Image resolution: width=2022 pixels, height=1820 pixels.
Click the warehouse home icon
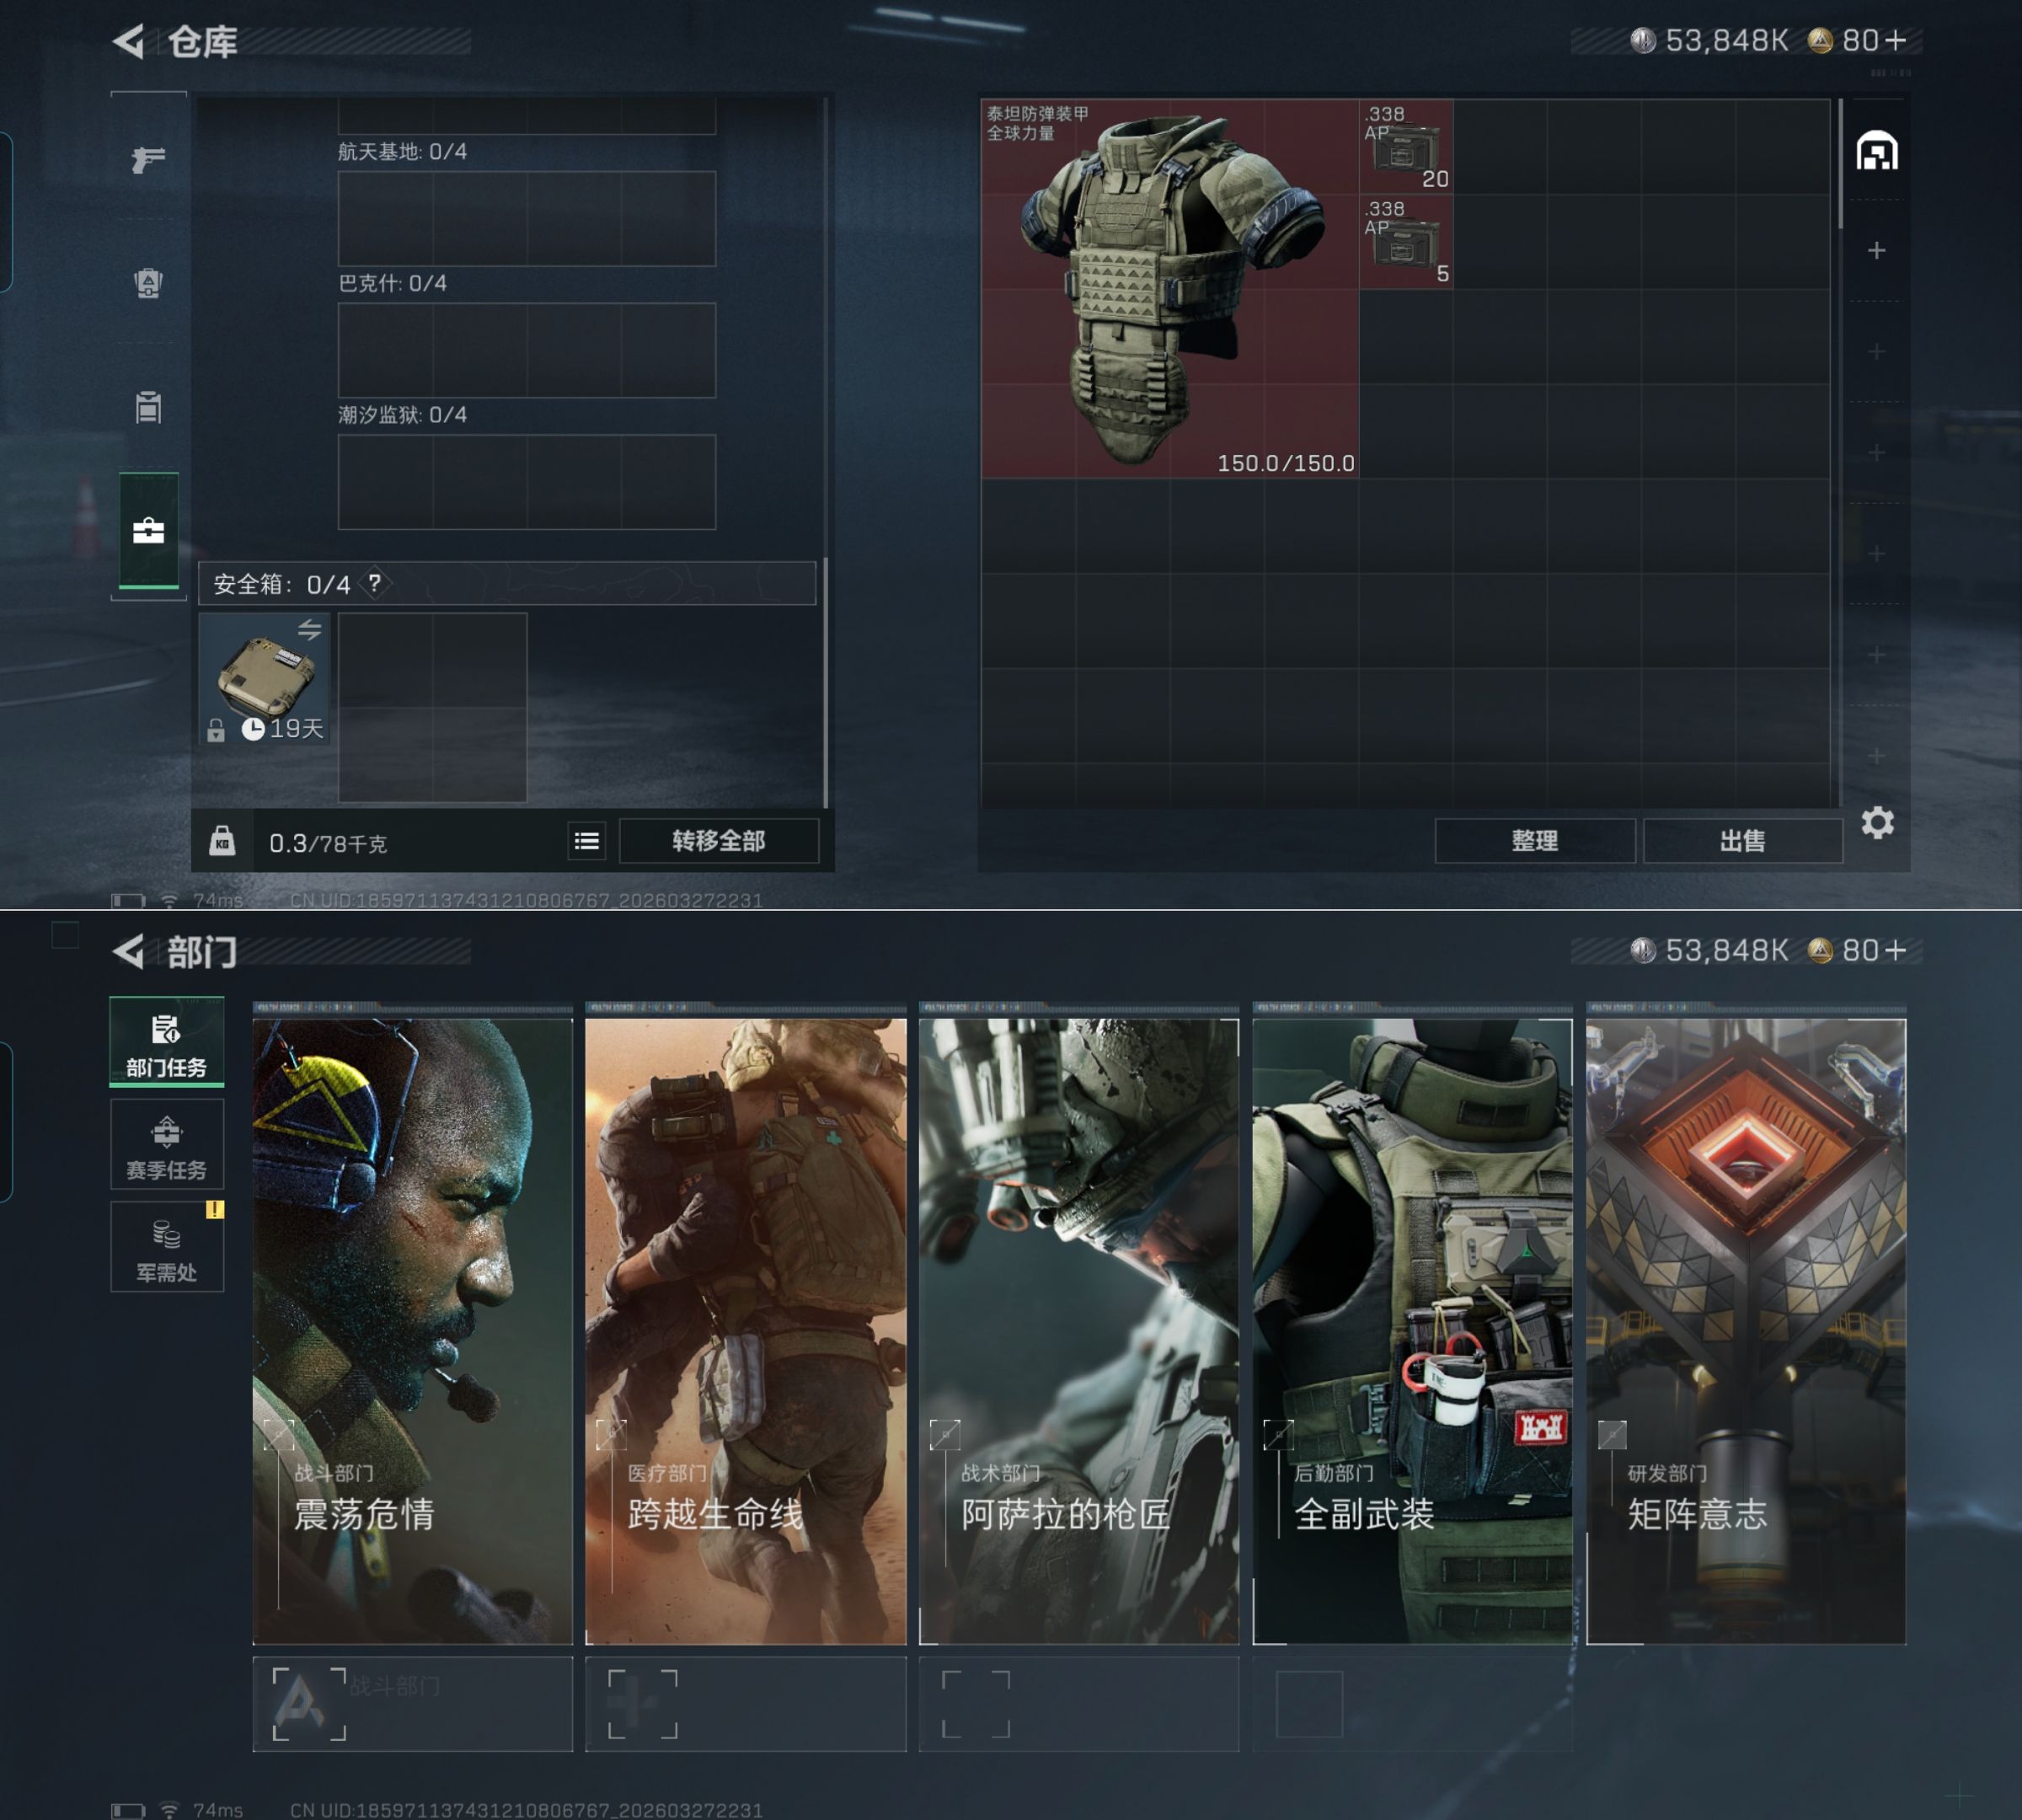[1876, 152]
